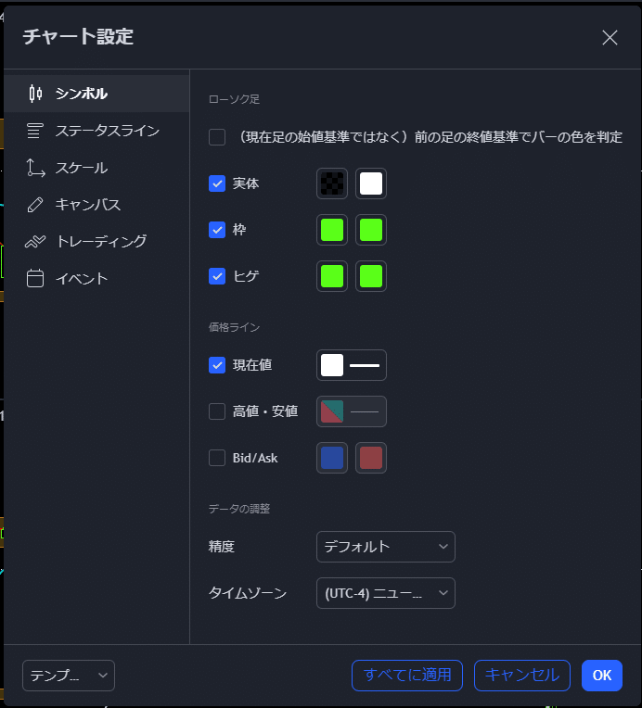Click the 実体 label text

246,183
